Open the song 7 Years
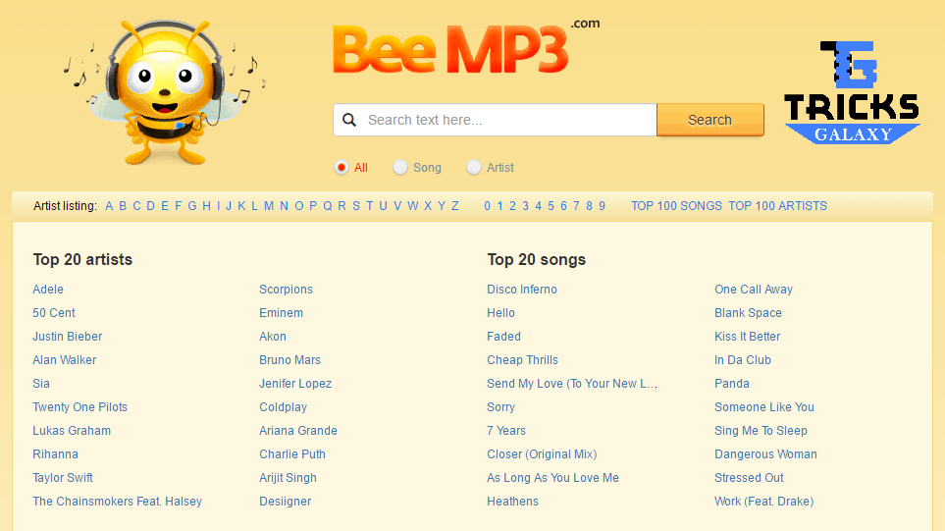Viewport: 945px width, 531px height. [x=506, y=430]
